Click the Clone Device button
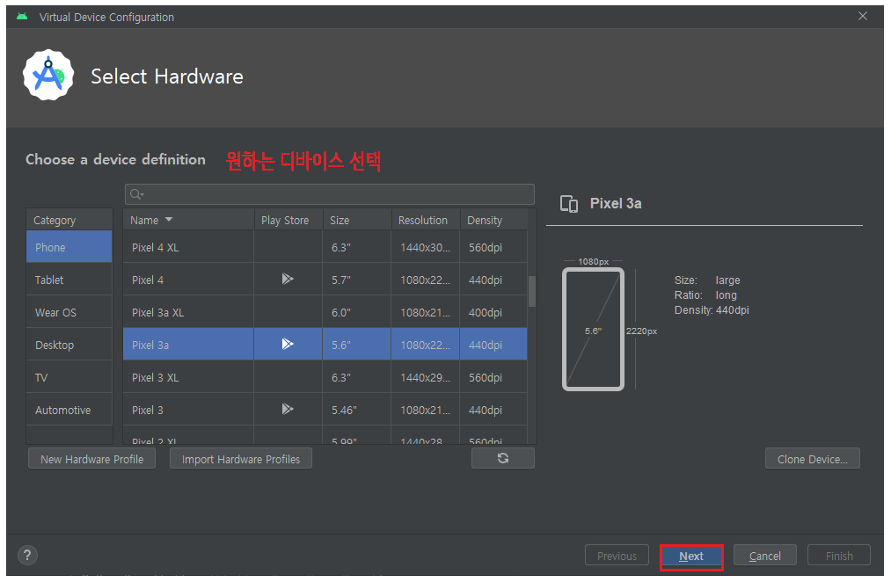 tap(813, 459)
